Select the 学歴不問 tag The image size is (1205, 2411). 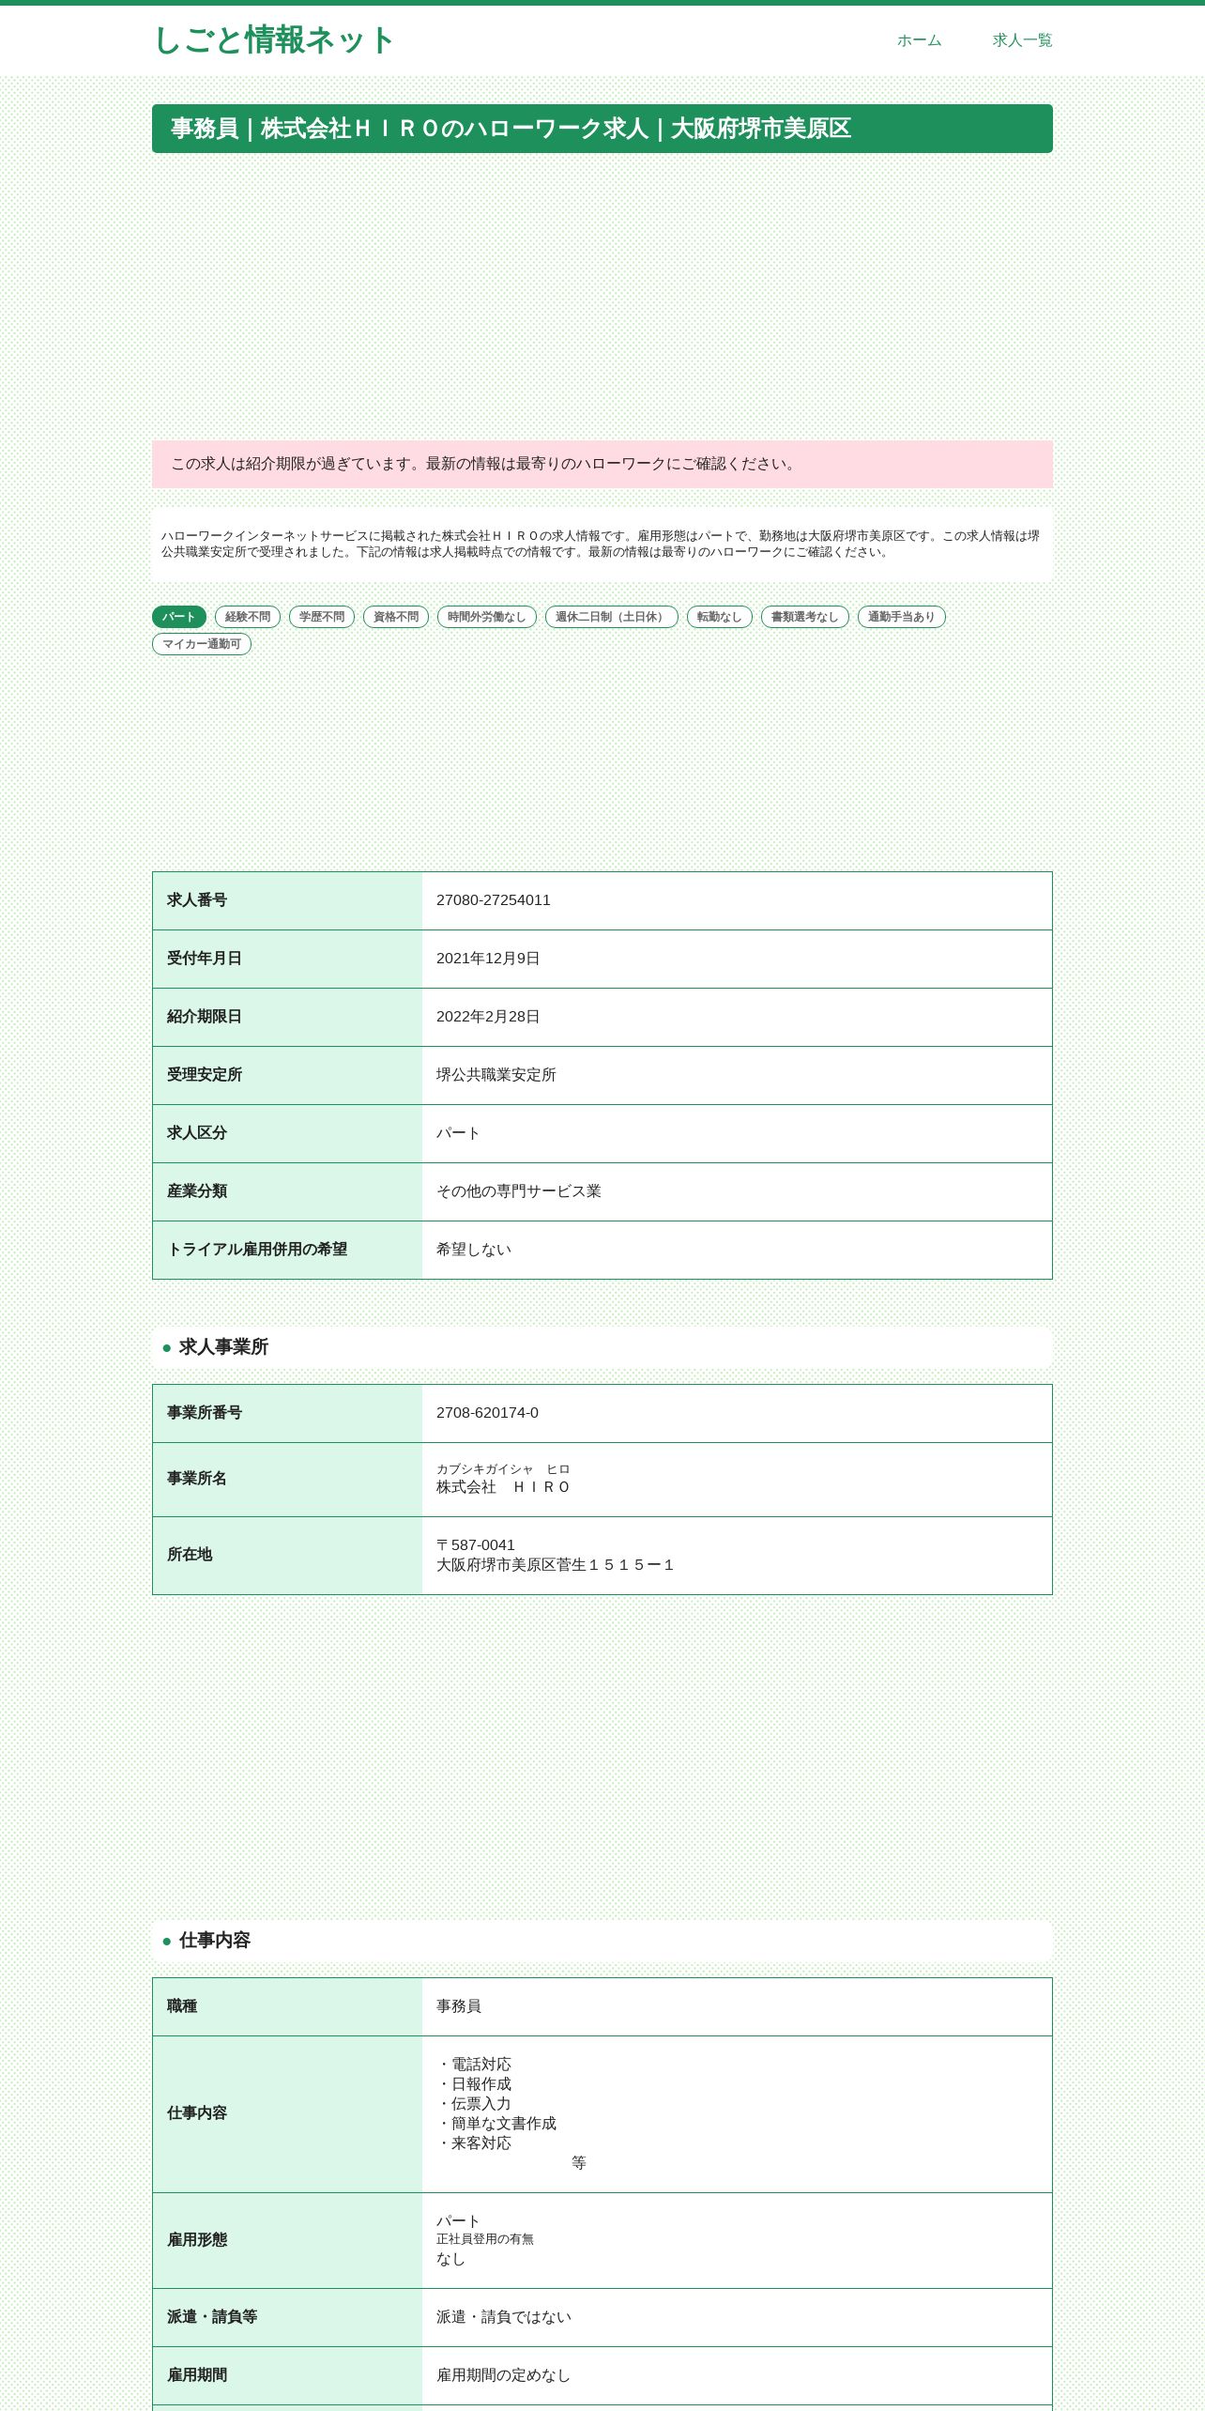coord(322,617)
